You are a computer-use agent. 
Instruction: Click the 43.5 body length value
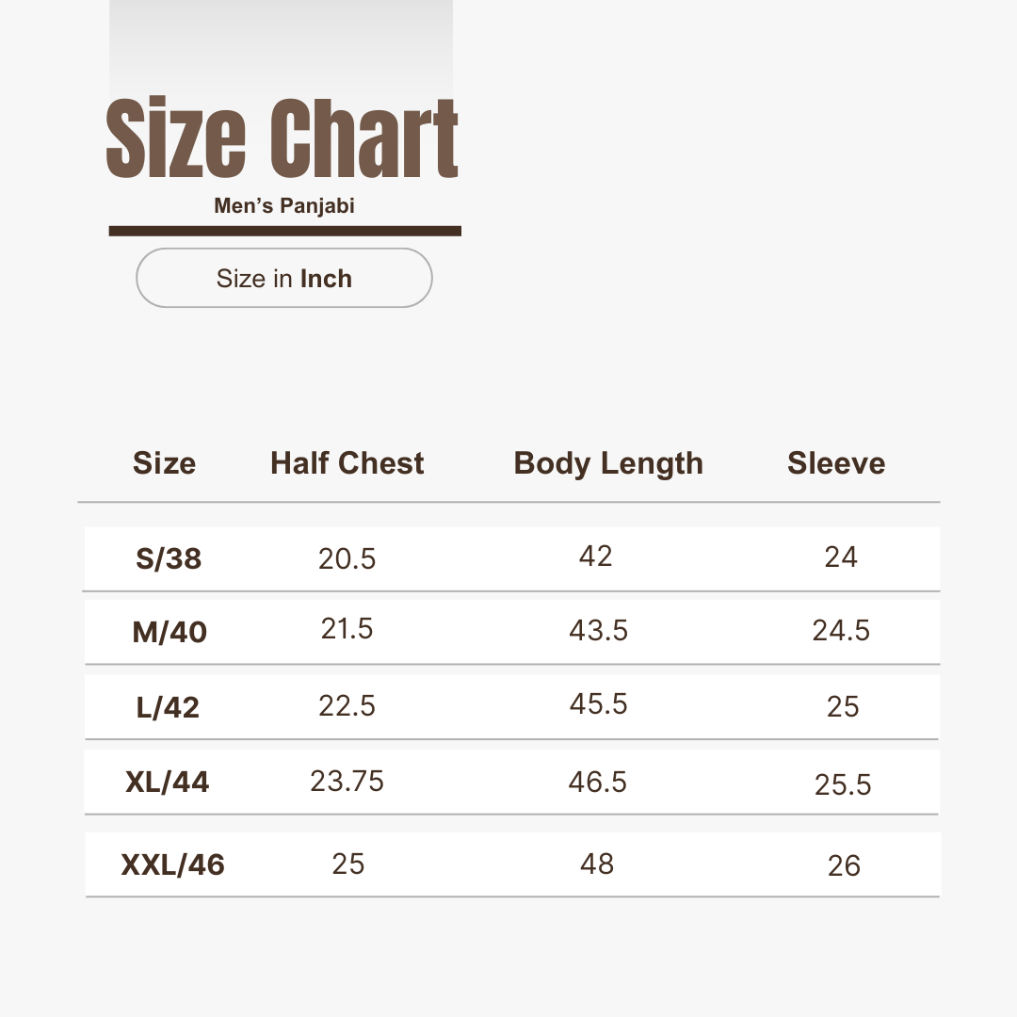point(599,631)
